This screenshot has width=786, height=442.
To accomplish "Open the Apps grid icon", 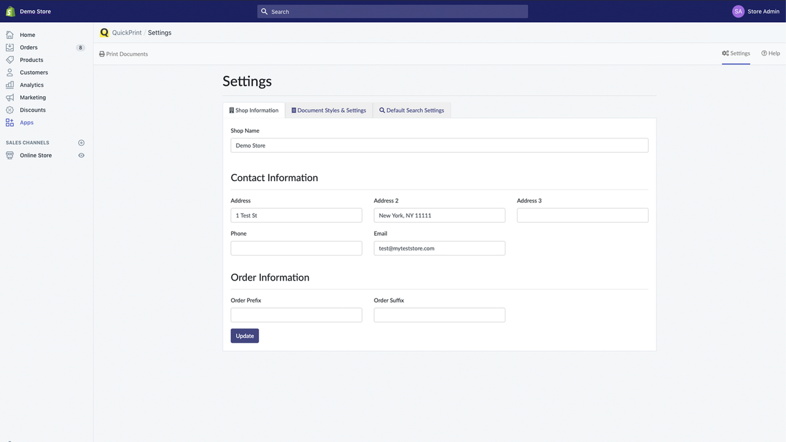I will tap(9, 122).
